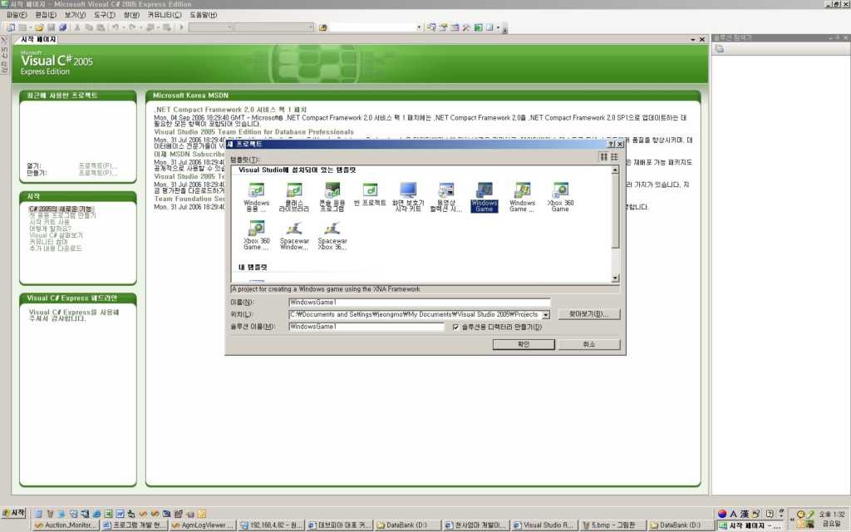
Task: Open the 열기 프로젝트(P)... link
Action: pos(98,166)
